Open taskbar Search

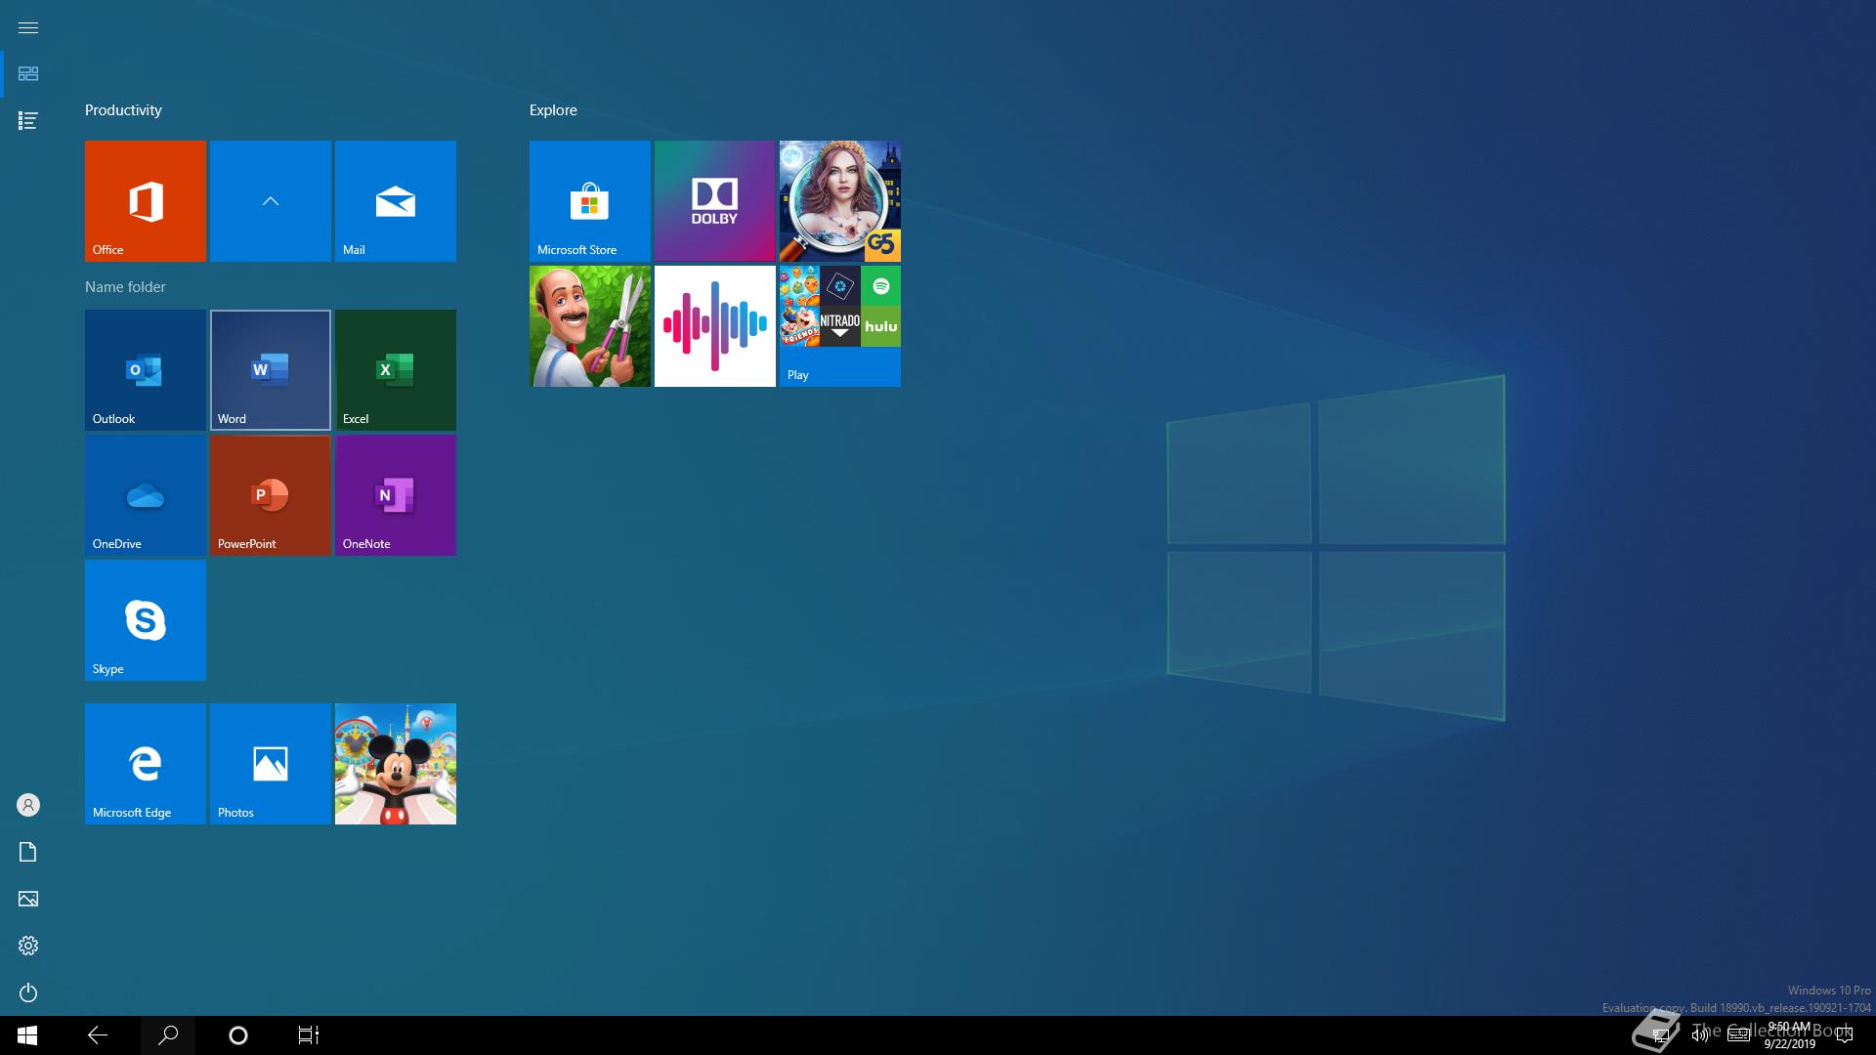(x=168, y=1035)
